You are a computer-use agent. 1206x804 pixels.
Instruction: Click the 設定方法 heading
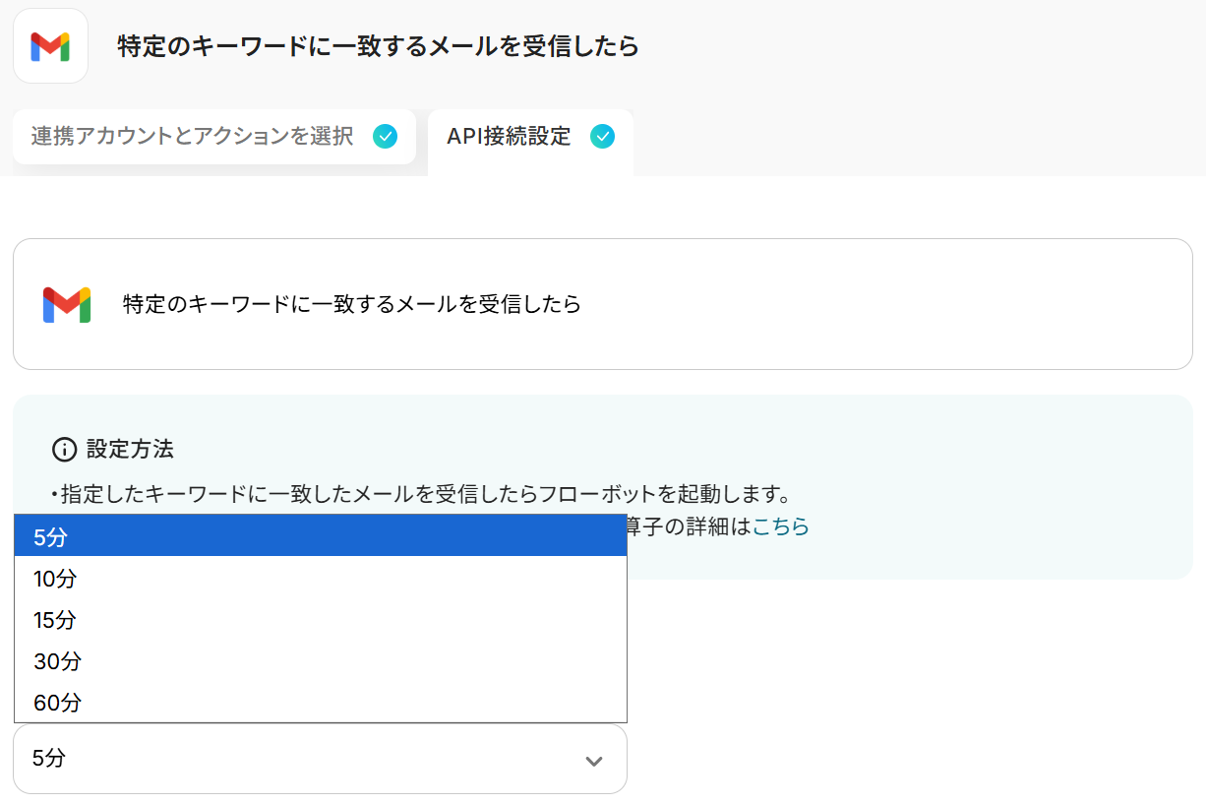coord(130,450)
